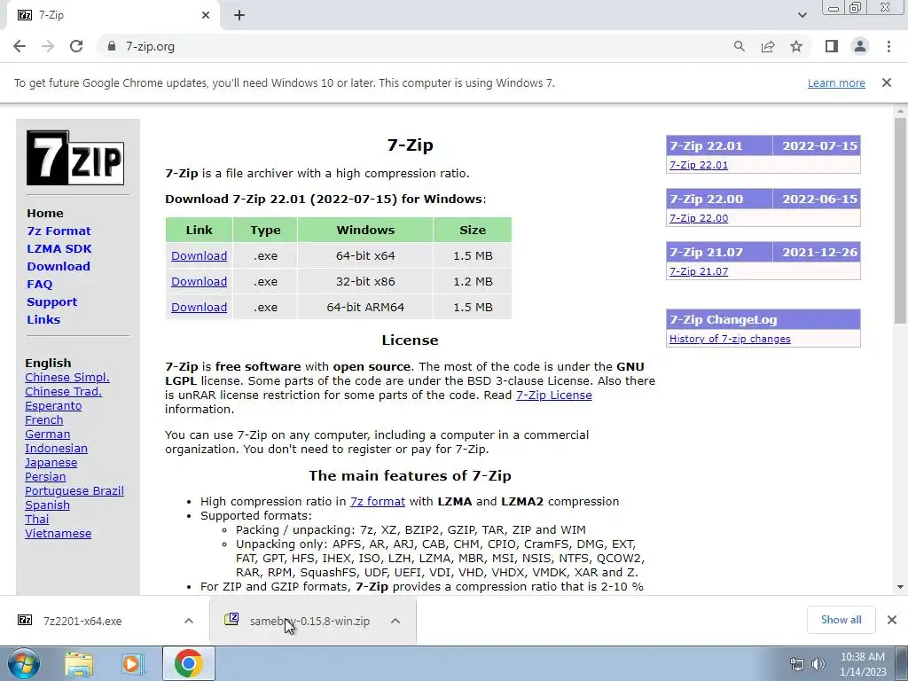Click Learn more about Chrome updates
This screenshot has width=908, height=681.
836,82
